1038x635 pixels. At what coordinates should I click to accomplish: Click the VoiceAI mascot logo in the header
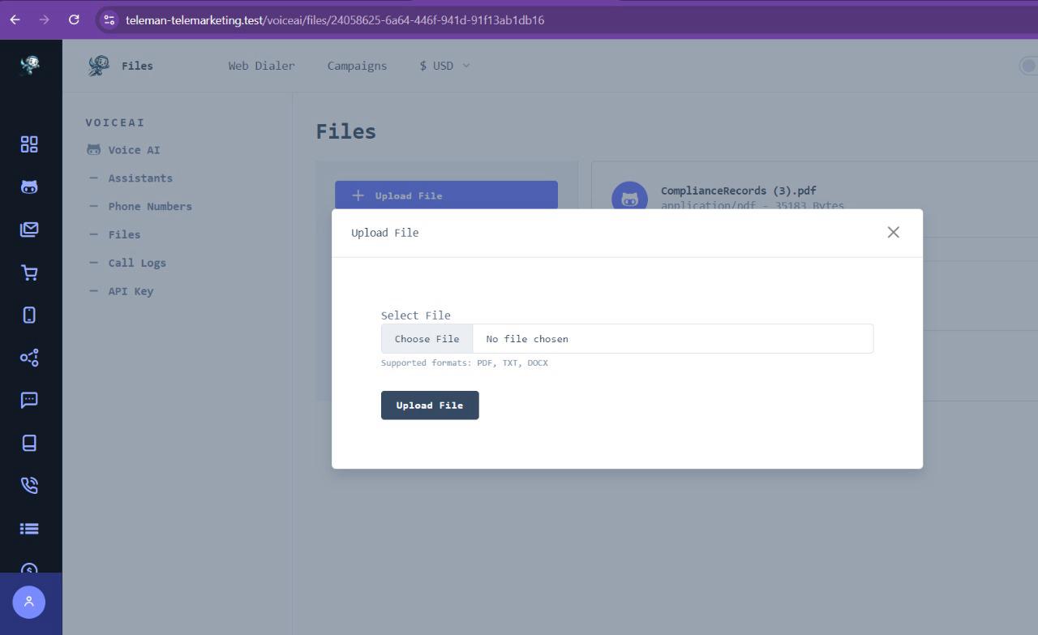tap(98, 65)
